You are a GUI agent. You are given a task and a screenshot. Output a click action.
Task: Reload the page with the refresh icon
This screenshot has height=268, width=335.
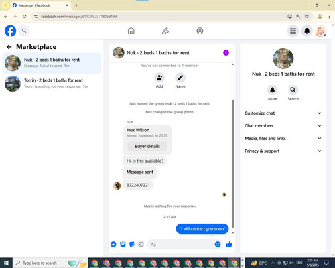(25, 17)
